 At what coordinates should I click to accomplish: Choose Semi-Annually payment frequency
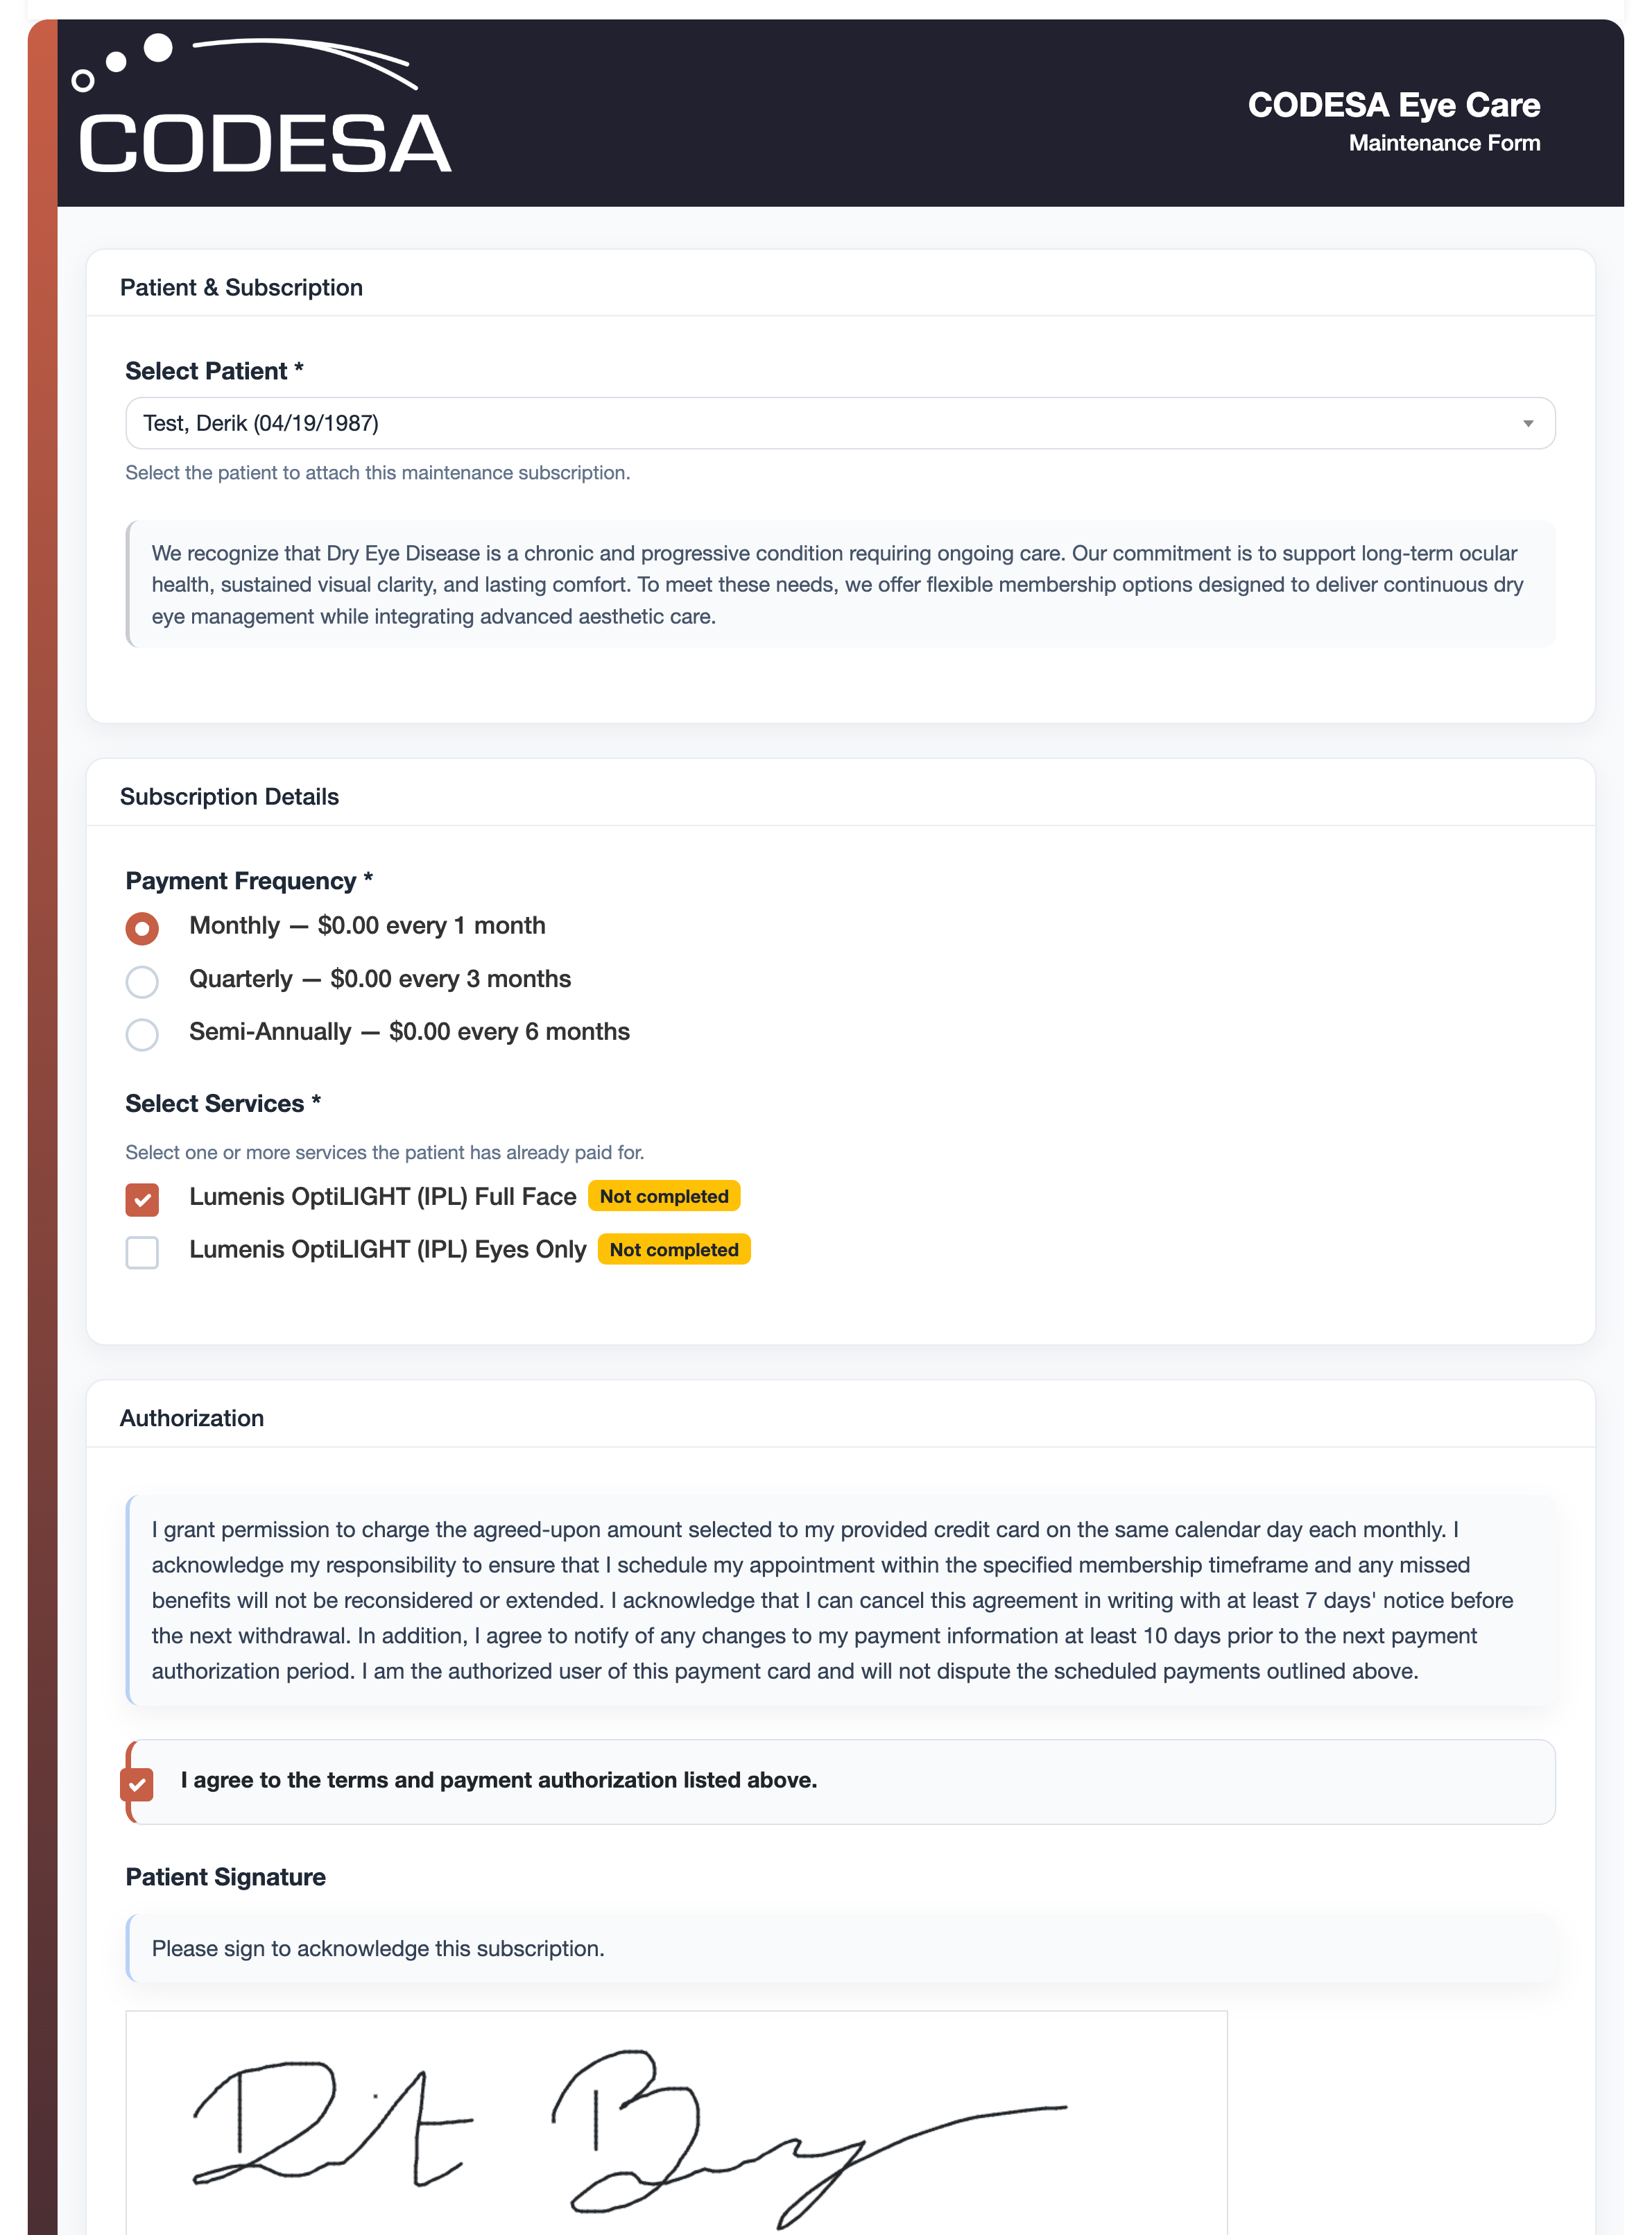click(142, 1034)
